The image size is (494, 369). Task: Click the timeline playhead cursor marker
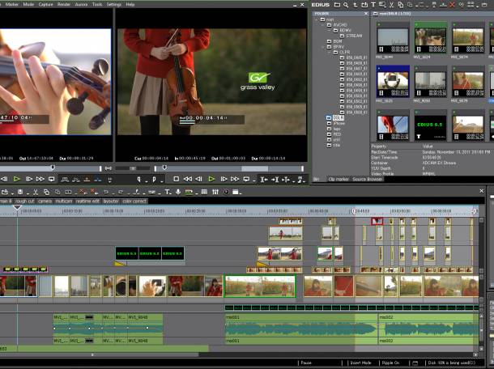[17, 209]
